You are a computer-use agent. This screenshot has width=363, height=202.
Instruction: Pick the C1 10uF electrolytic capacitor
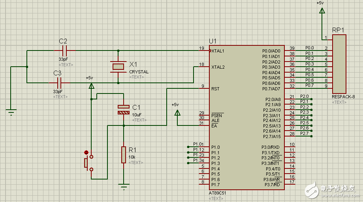pos(124,110)
